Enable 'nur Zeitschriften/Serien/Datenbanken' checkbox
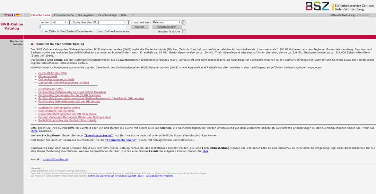 pos(42,31)
